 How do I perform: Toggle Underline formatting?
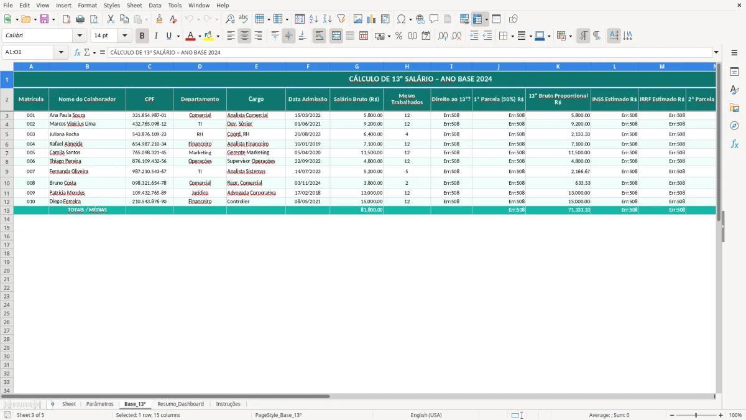coord(168,36)
